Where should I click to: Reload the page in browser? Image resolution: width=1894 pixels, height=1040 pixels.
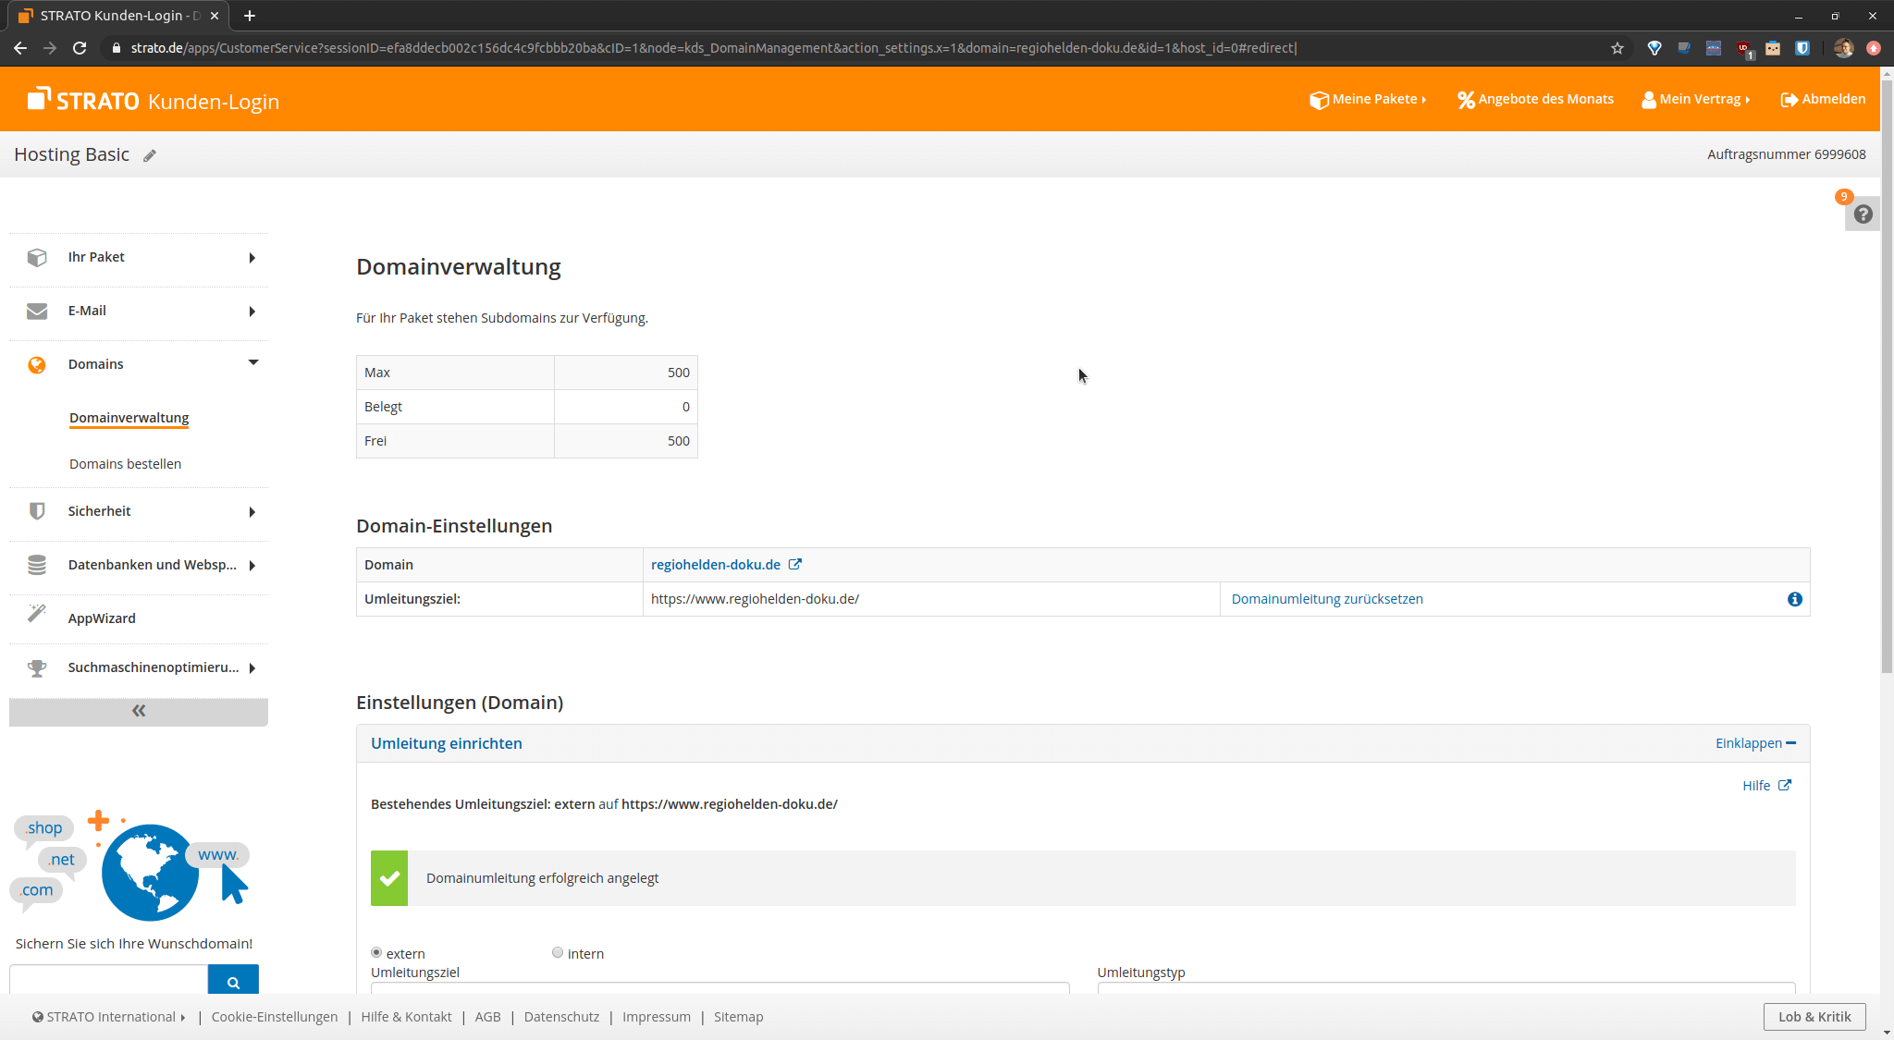(80, 48)
